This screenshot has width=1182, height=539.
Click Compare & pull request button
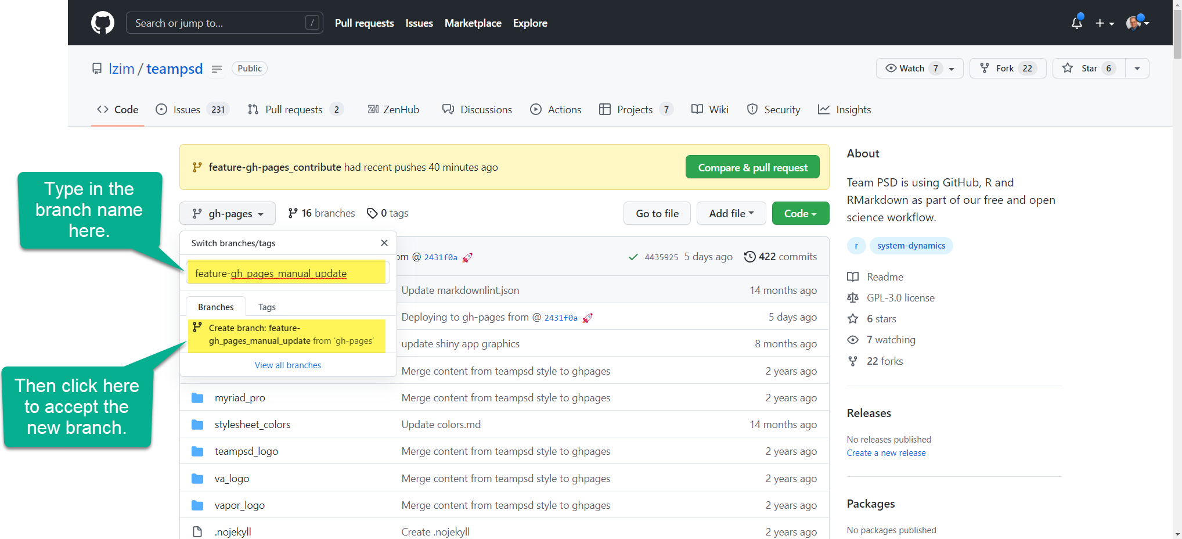click(752, 167)
